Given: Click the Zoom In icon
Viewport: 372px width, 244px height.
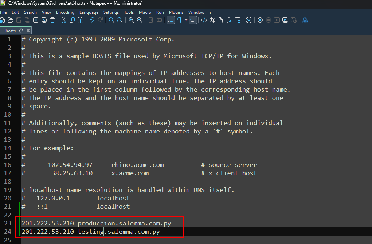Looking at the screenshot, I should click(x=131, y=20).
